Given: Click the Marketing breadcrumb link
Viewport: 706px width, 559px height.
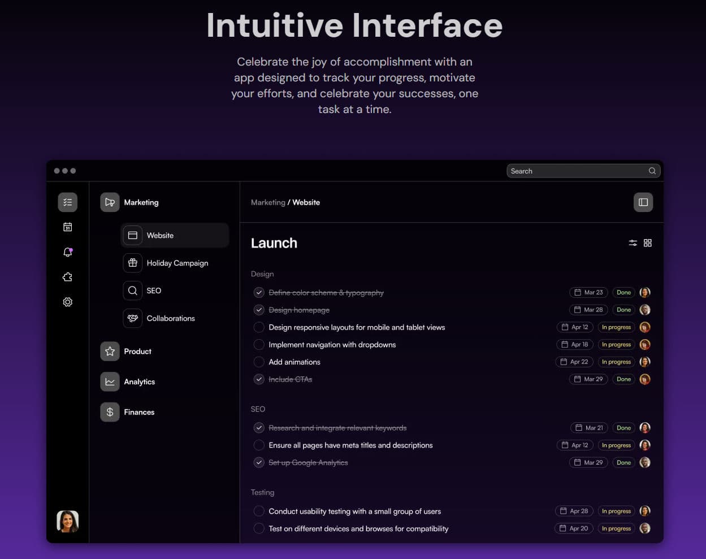Looking at the screenshot, I should [x=268, y=202].
